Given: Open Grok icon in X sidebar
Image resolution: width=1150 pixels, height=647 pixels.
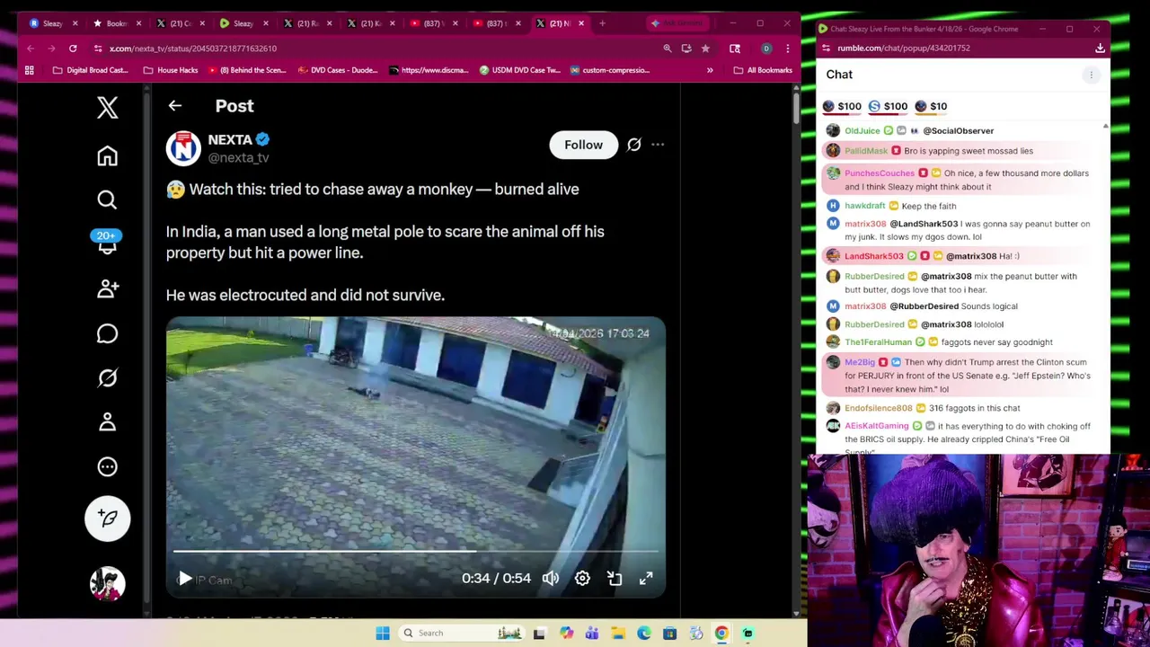Looking at the screenshot, I should coord(107,377).
